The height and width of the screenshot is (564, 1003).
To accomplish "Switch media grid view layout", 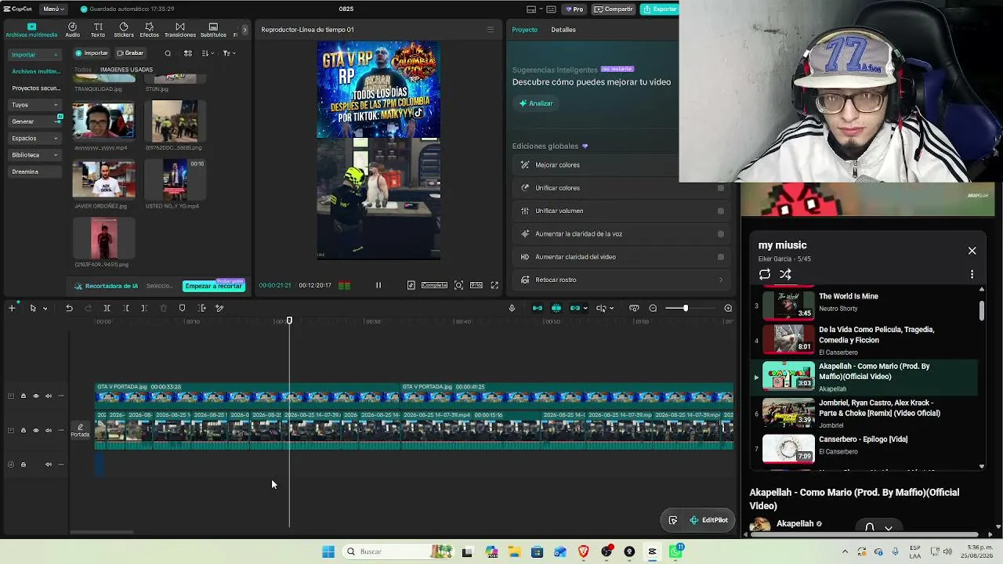I will (x=188, y=53).
